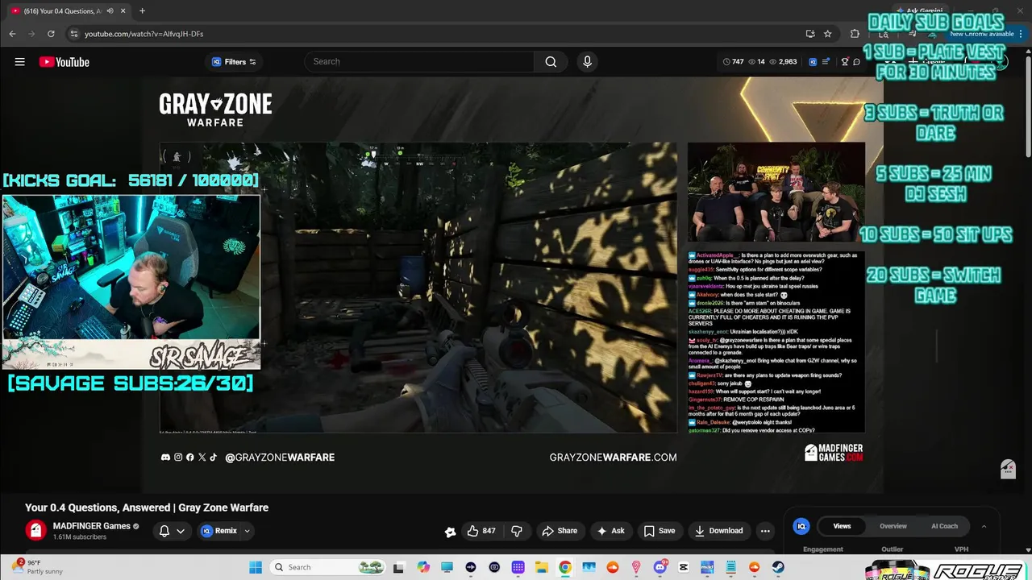Save the video to a playlist
This screenshot has width=1032, height=580.
tap(660, 531)
